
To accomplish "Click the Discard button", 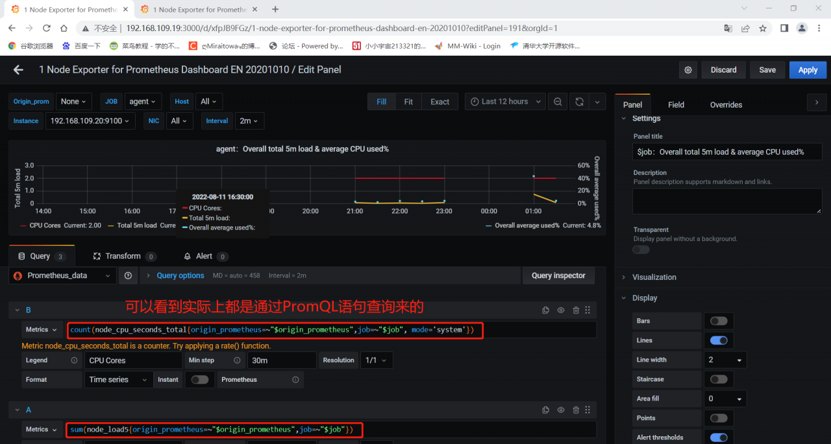I will (x=723, y=70).
